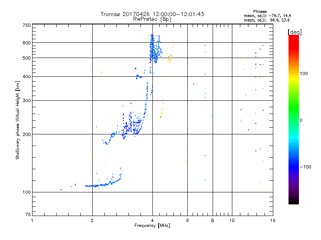Click the 'mean, sd,X: 98.4, 23.9' statistic
Screen dimensions: 321x240
[266, 20]
